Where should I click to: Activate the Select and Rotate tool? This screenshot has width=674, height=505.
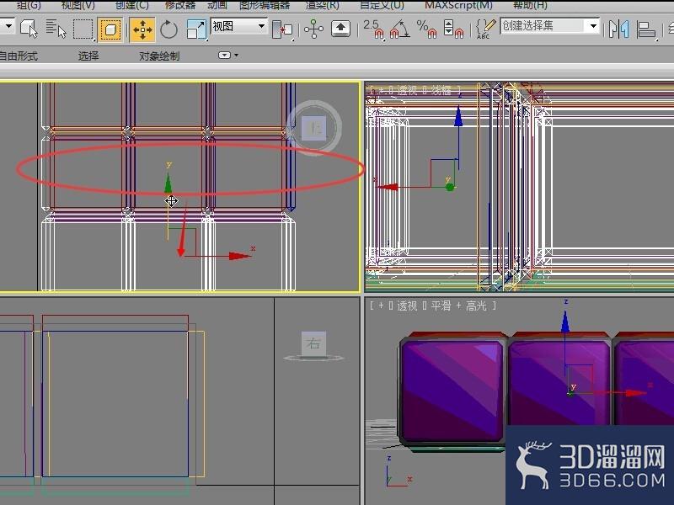[169, 29]
